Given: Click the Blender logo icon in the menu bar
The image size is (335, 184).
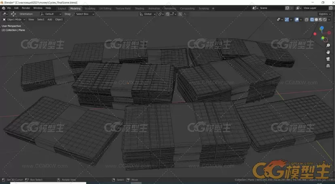Looking at the screenshot, I should [3, 8].
